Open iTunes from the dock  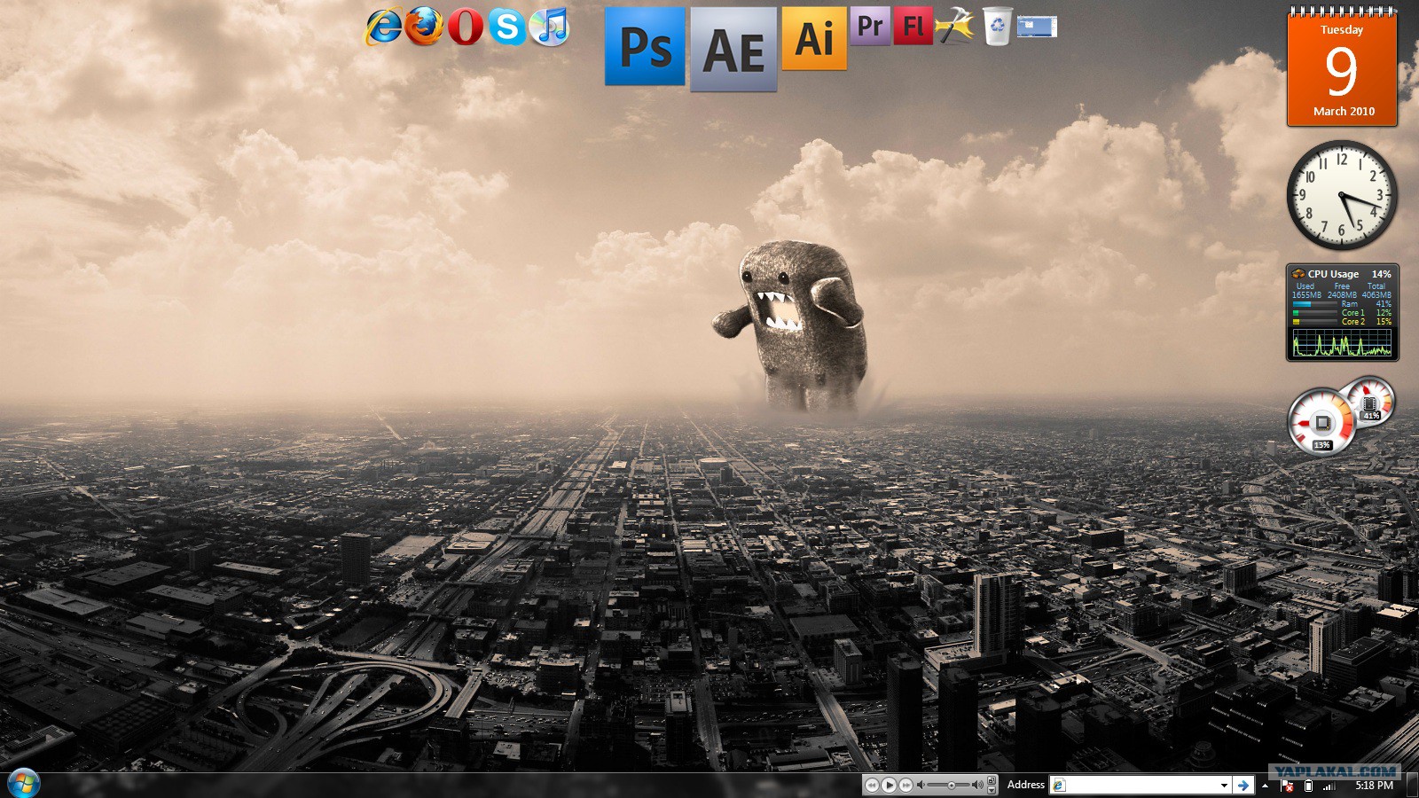pyautogui.click(x=549, y=27)
